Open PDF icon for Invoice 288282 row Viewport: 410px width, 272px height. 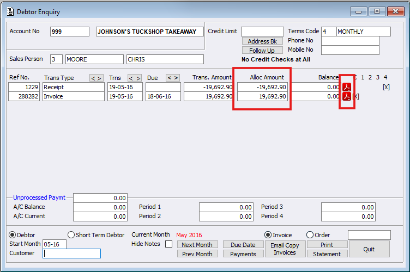pyautogui.click(x=347, y=96)
